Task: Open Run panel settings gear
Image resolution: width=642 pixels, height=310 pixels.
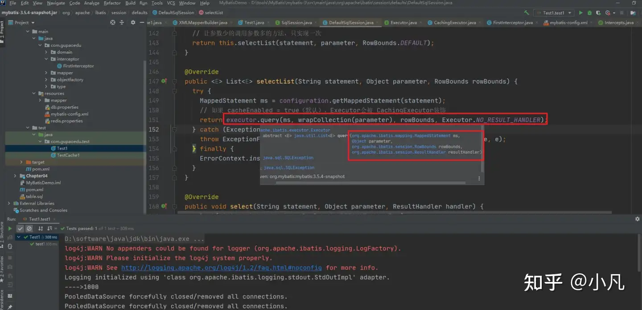Action: (x=637, y=219)
